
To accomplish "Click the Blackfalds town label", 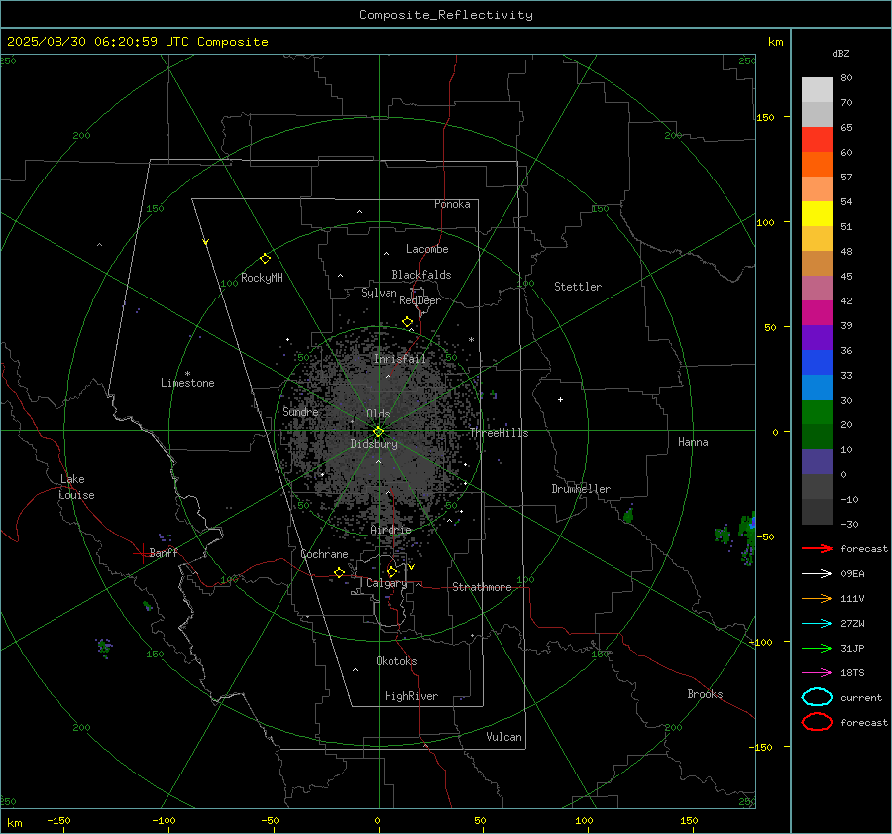I will (421, 275).
